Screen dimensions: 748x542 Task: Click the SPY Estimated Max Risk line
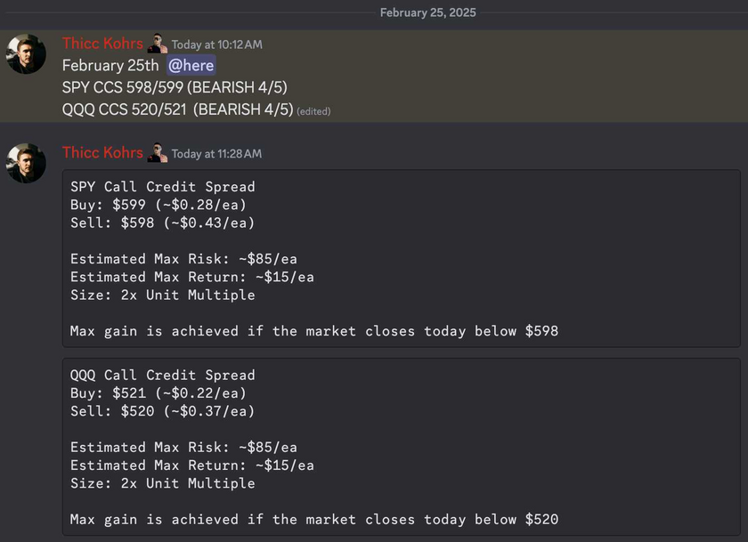183,259
